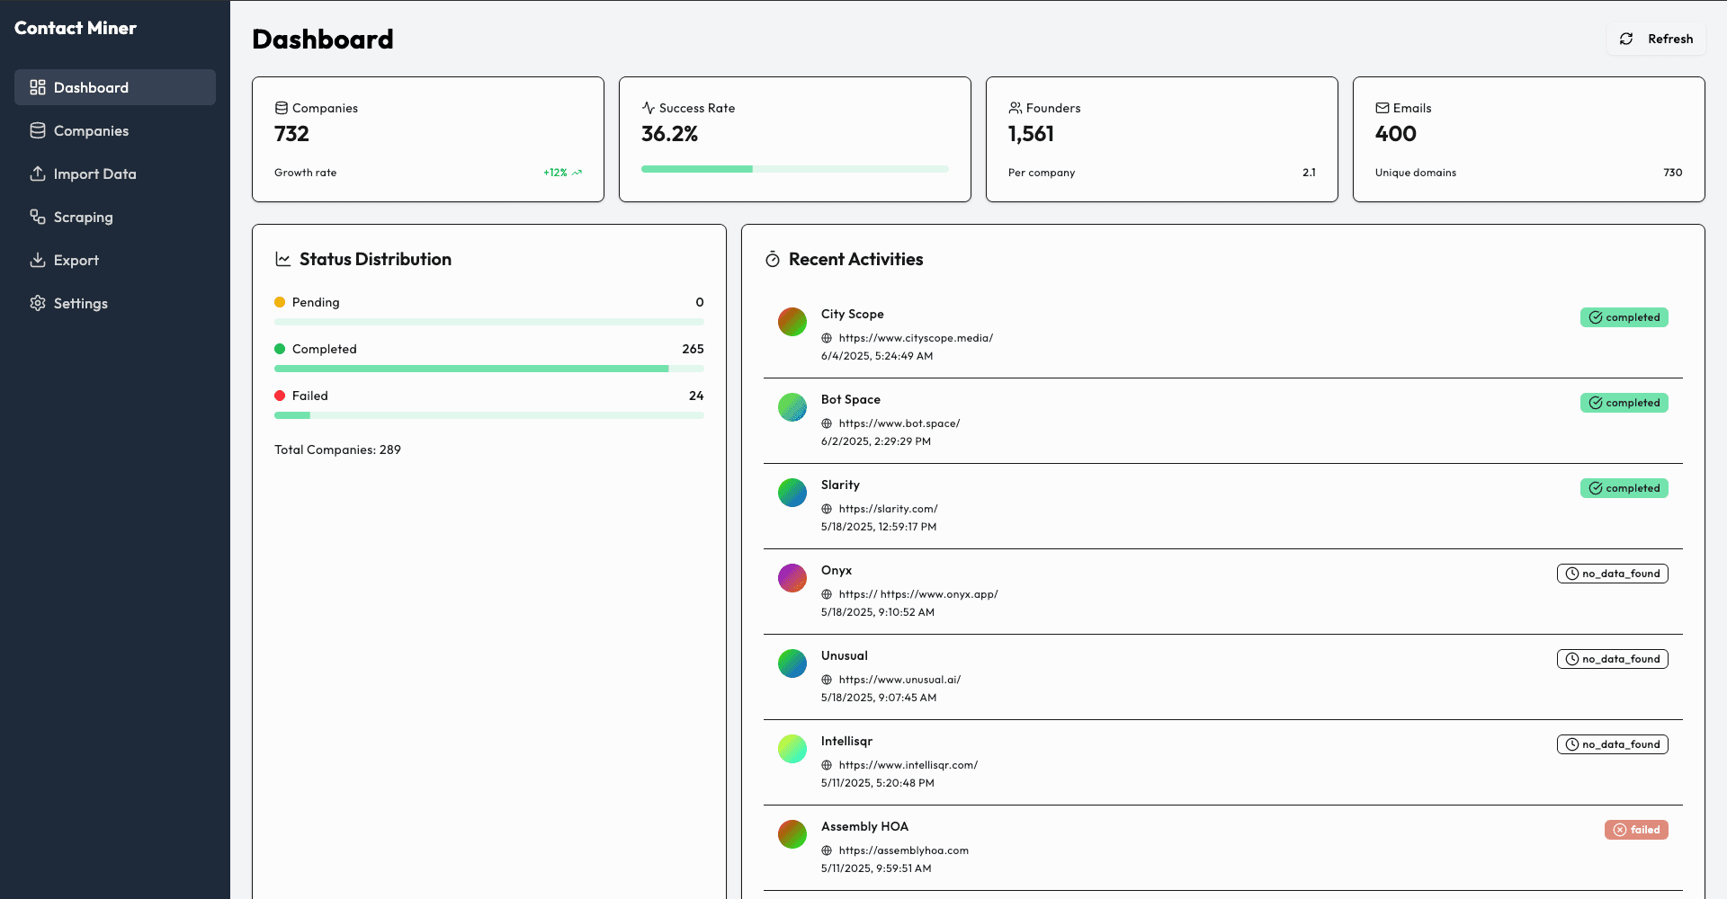Open the intellisqr.com link
This screenshot has height=899, width=1727.
(908, 765)
